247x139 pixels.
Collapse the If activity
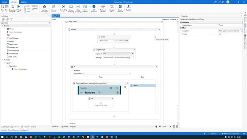coord(156,66)
